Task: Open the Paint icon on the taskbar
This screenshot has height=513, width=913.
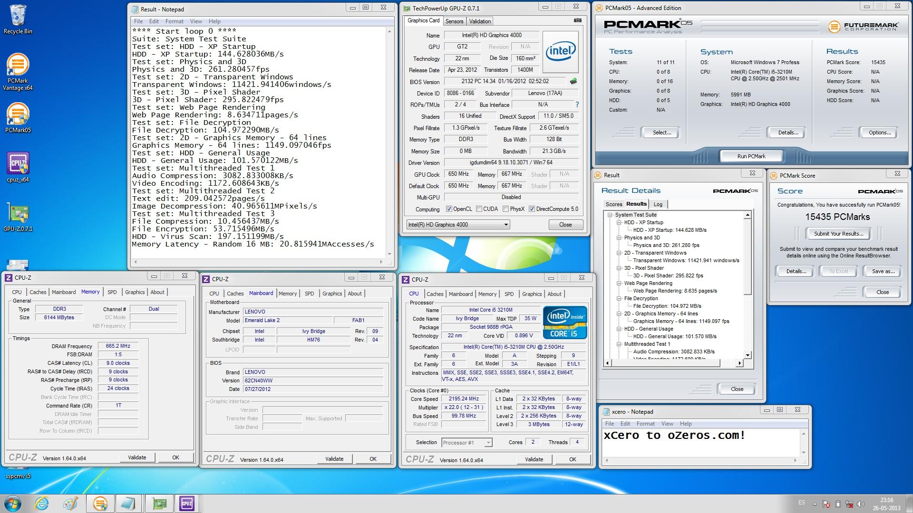Action: pos(71,503)
